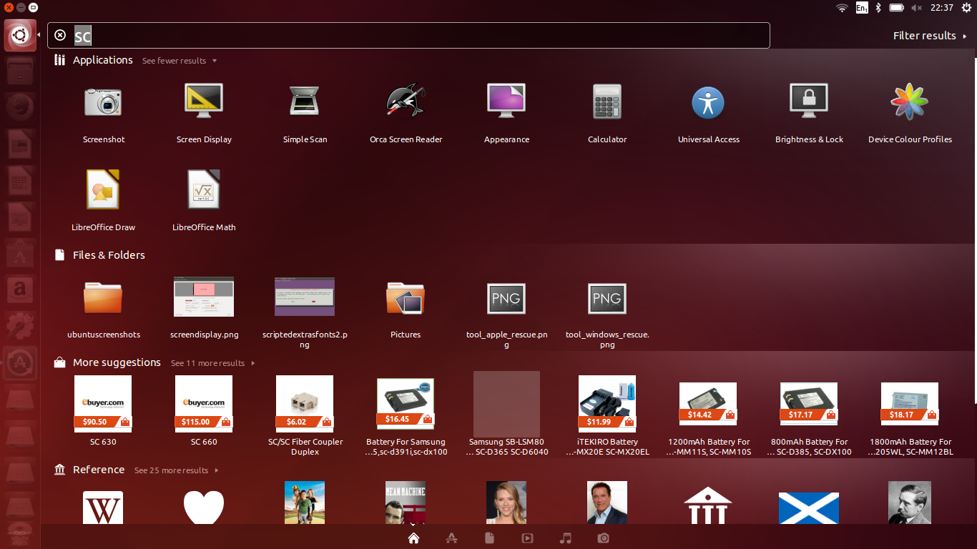Expand See 25 more results in Reference
This screenshot has width=977, height=549.
tap(176, 470)
